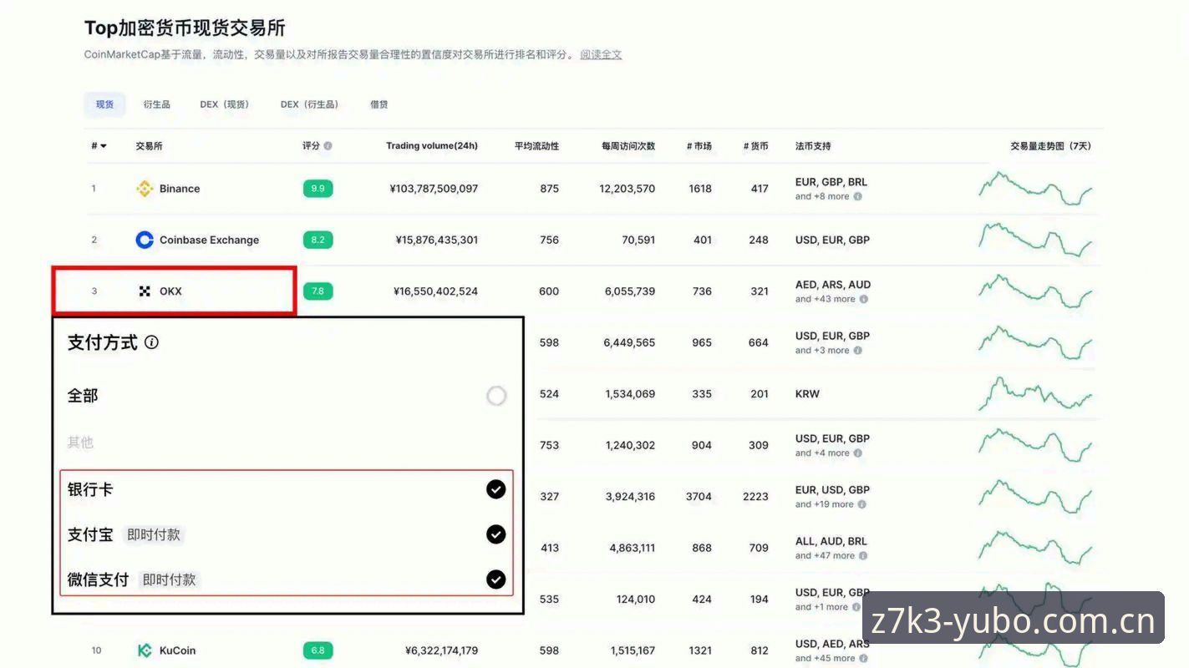Switch to the 借贷 tab
The height and width of the screenshot is (668, 1189).
[x=379, y=104]
